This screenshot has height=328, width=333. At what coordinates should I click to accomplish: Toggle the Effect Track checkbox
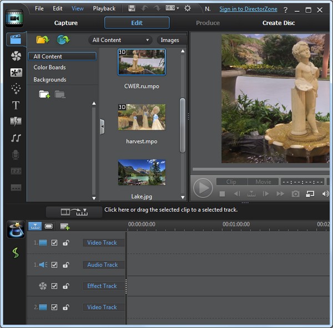pos(54,286)
